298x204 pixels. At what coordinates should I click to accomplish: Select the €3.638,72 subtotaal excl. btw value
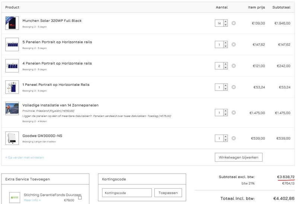click(286, 177)
